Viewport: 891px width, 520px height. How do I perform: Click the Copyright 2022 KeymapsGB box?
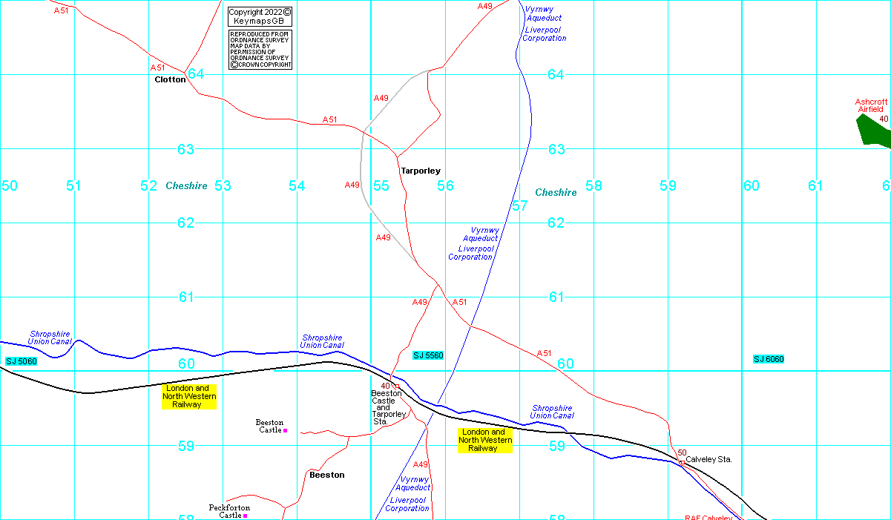point(260,16)
